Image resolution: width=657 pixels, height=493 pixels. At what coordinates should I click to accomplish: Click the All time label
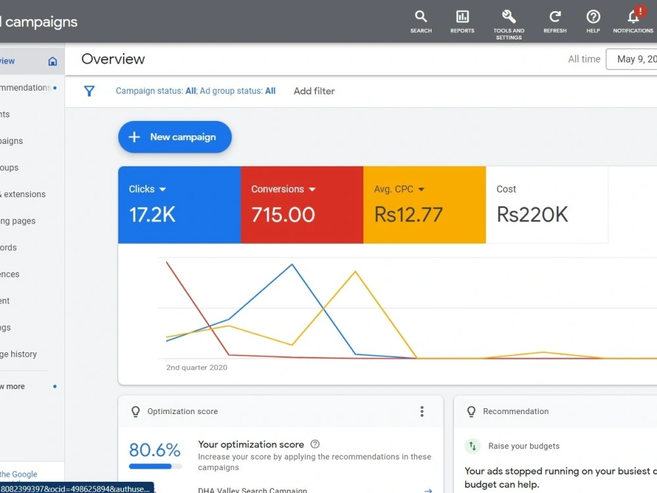(x=584, y=59)
